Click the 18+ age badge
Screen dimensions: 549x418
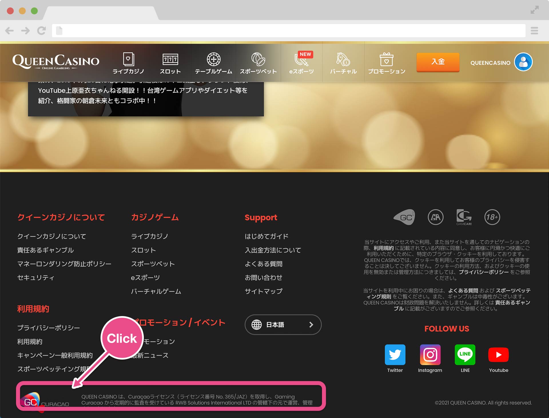tap(492, 217)
